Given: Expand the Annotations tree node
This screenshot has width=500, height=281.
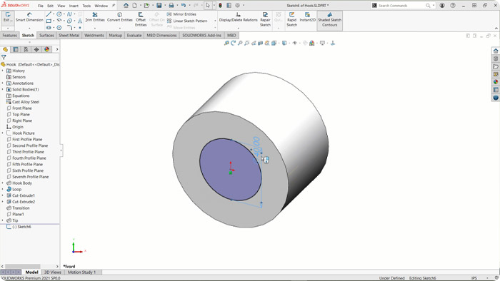Looking at the screenshot, I should click(x=3, y=83).
